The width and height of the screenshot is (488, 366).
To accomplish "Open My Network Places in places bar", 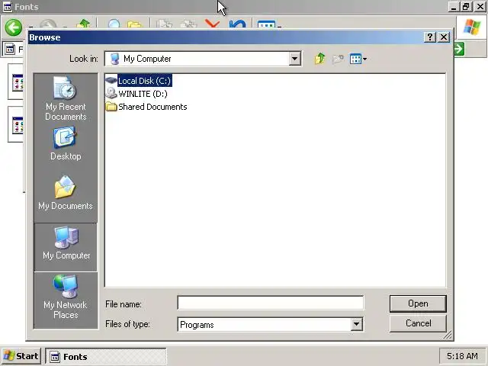I will pos(66,298).
